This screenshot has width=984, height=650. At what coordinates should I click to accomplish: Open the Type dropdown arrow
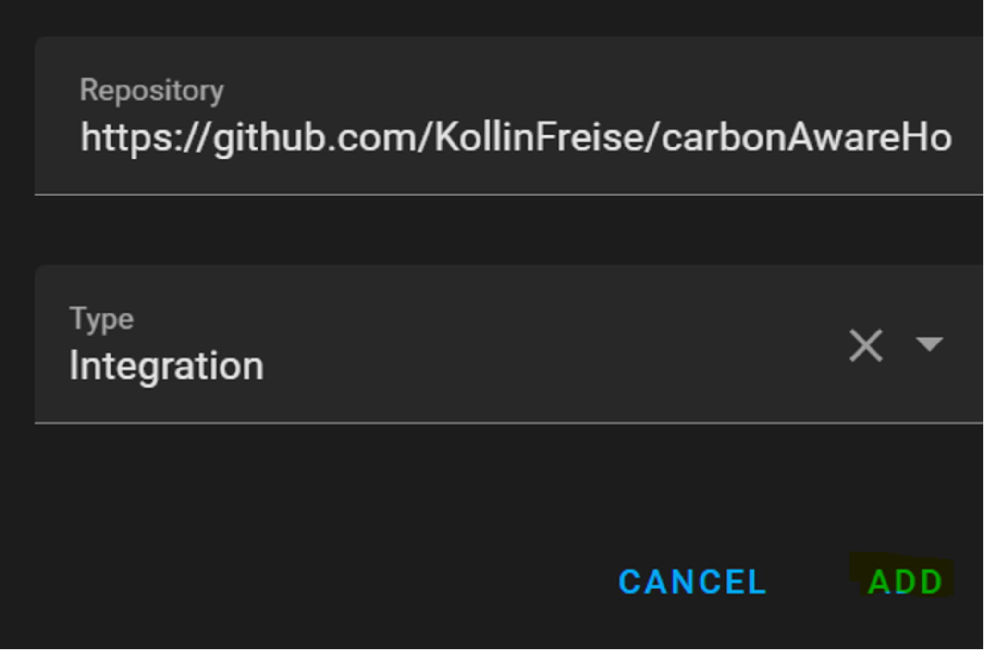click(x=929, y=344)
